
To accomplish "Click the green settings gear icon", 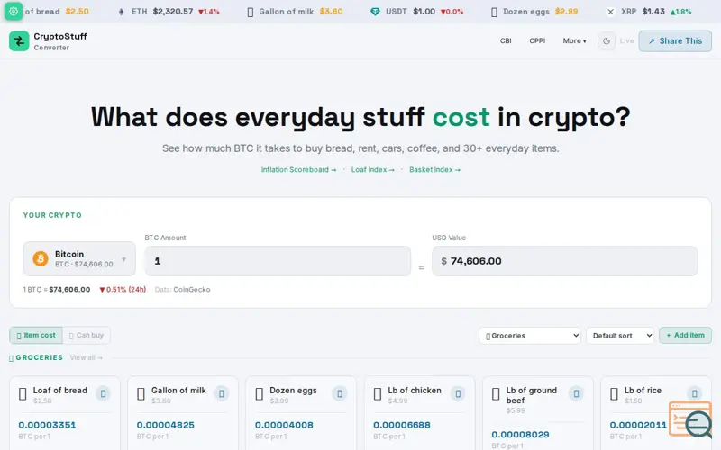I will [14, 11].
